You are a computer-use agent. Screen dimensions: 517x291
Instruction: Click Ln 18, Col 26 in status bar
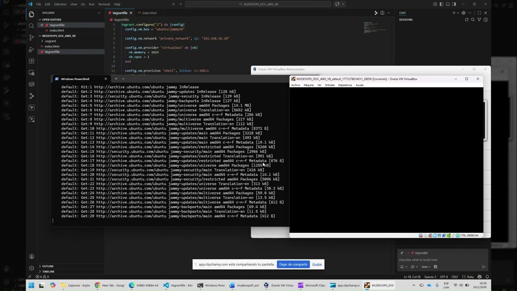point(412,277)
